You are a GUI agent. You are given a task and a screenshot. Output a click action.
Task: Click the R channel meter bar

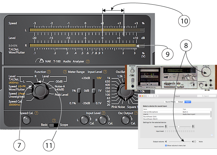click(86, 46)
